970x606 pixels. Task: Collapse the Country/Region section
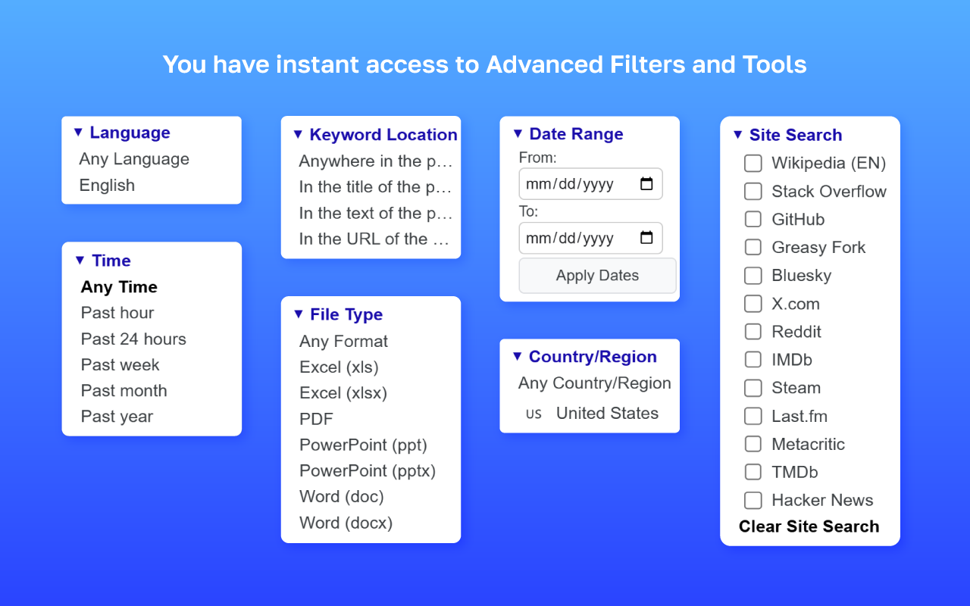pos(518,357)
